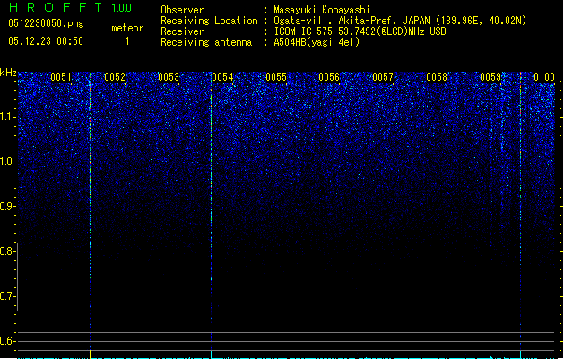Click the meteor count label
564x359 pixels.
click(127, 28)
